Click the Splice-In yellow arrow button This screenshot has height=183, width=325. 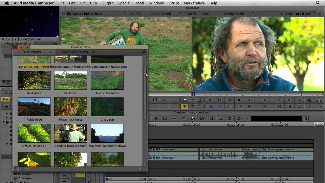(185, 100)
